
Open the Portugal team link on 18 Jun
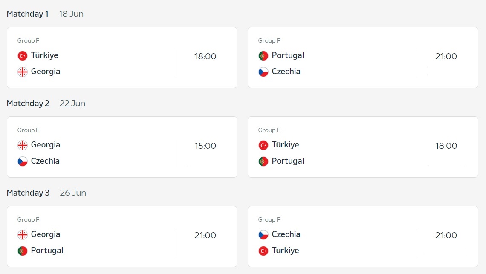click(288, 55)
